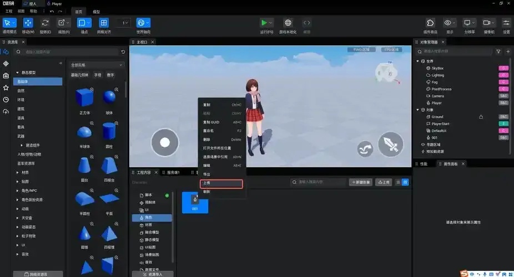
Task: Collapse the 世界 node in object manager
Action: 417,61
